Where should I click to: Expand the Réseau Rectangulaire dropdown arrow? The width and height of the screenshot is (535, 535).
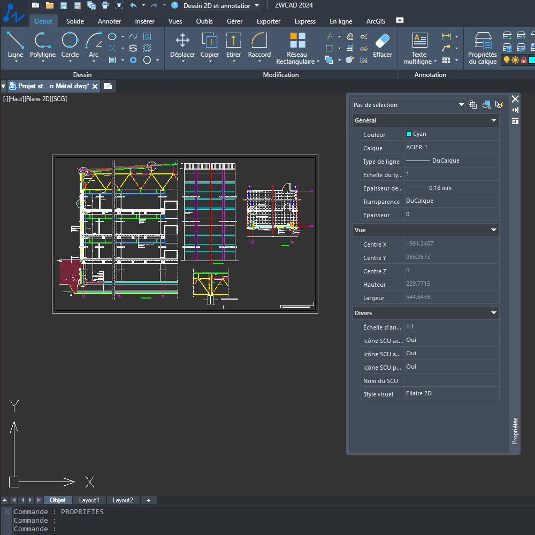click(x=318, y=62)
